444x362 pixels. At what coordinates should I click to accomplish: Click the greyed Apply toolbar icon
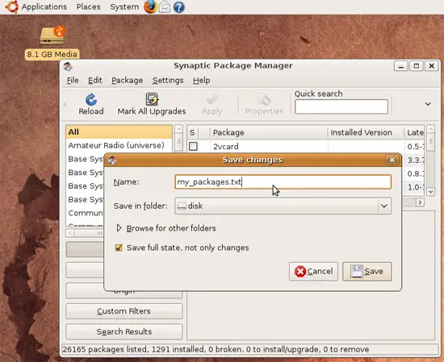coord(212,99)
